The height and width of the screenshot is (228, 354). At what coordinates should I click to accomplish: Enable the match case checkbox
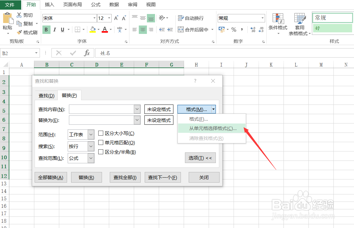click(x=101, y=133)
